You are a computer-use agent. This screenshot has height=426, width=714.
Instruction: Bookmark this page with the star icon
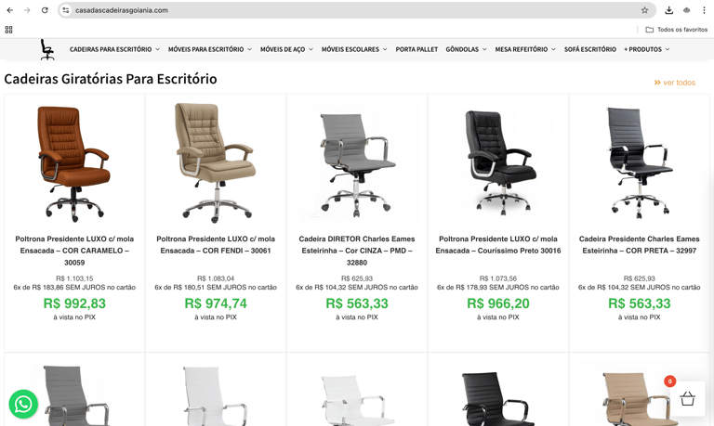click(644, 10)
